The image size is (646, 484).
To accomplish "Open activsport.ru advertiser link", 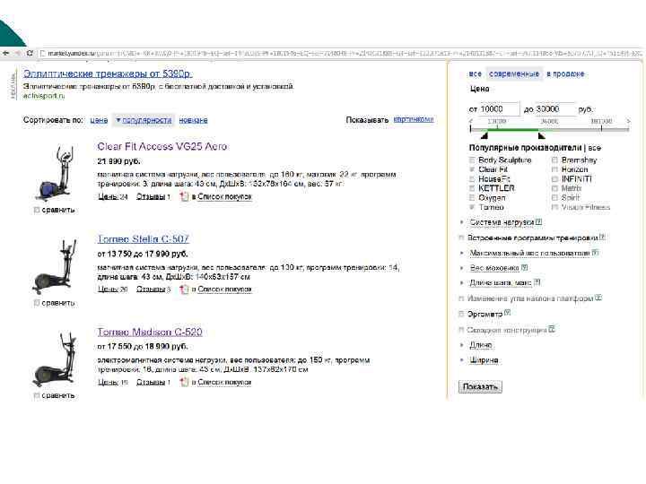I will pyautogui.click(x=44, y=96).
